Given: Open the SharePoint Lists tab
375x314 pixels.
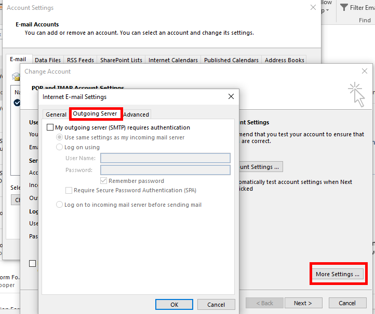Looking at the screenshot, I should click(121, 60).
